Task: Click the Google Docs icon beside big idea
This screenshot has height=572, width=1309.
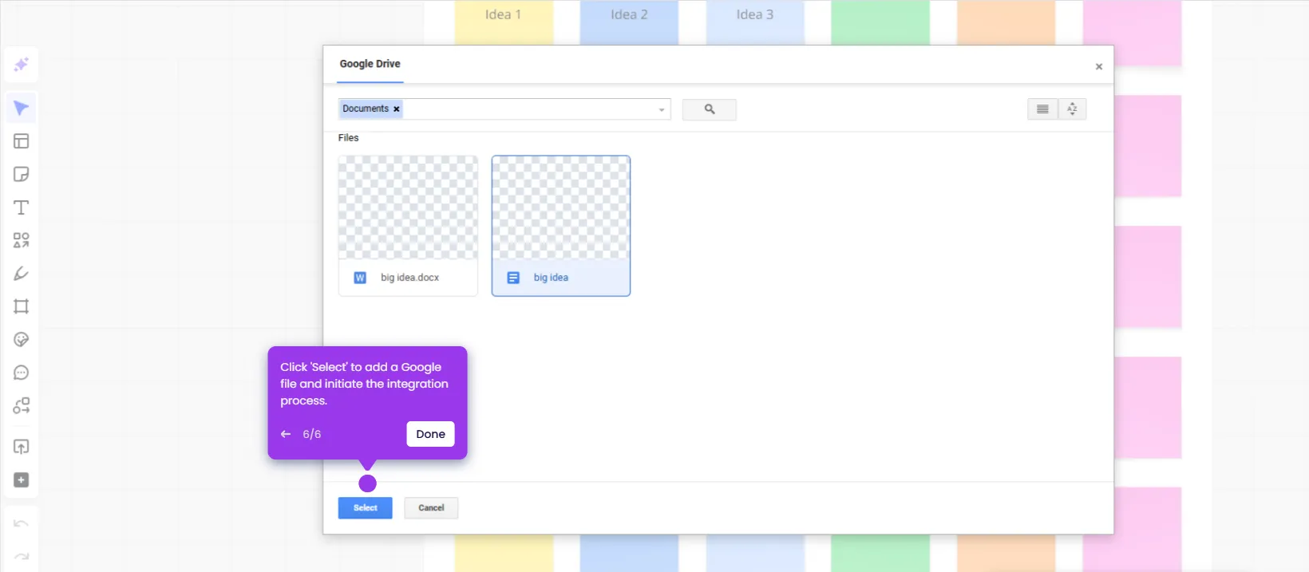Action: [x=513, y=278]
